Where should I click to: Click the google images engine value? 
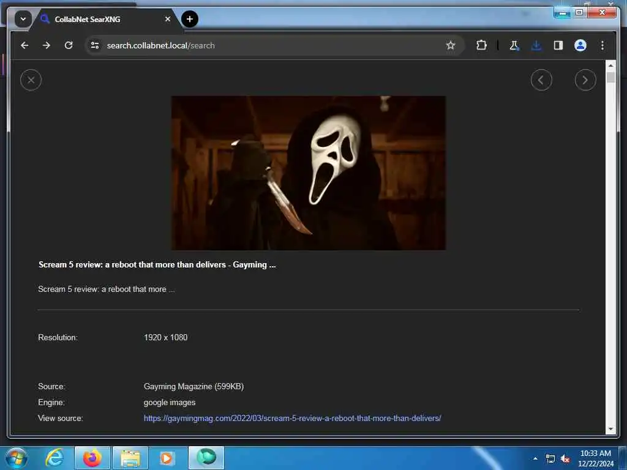[170, 403]
